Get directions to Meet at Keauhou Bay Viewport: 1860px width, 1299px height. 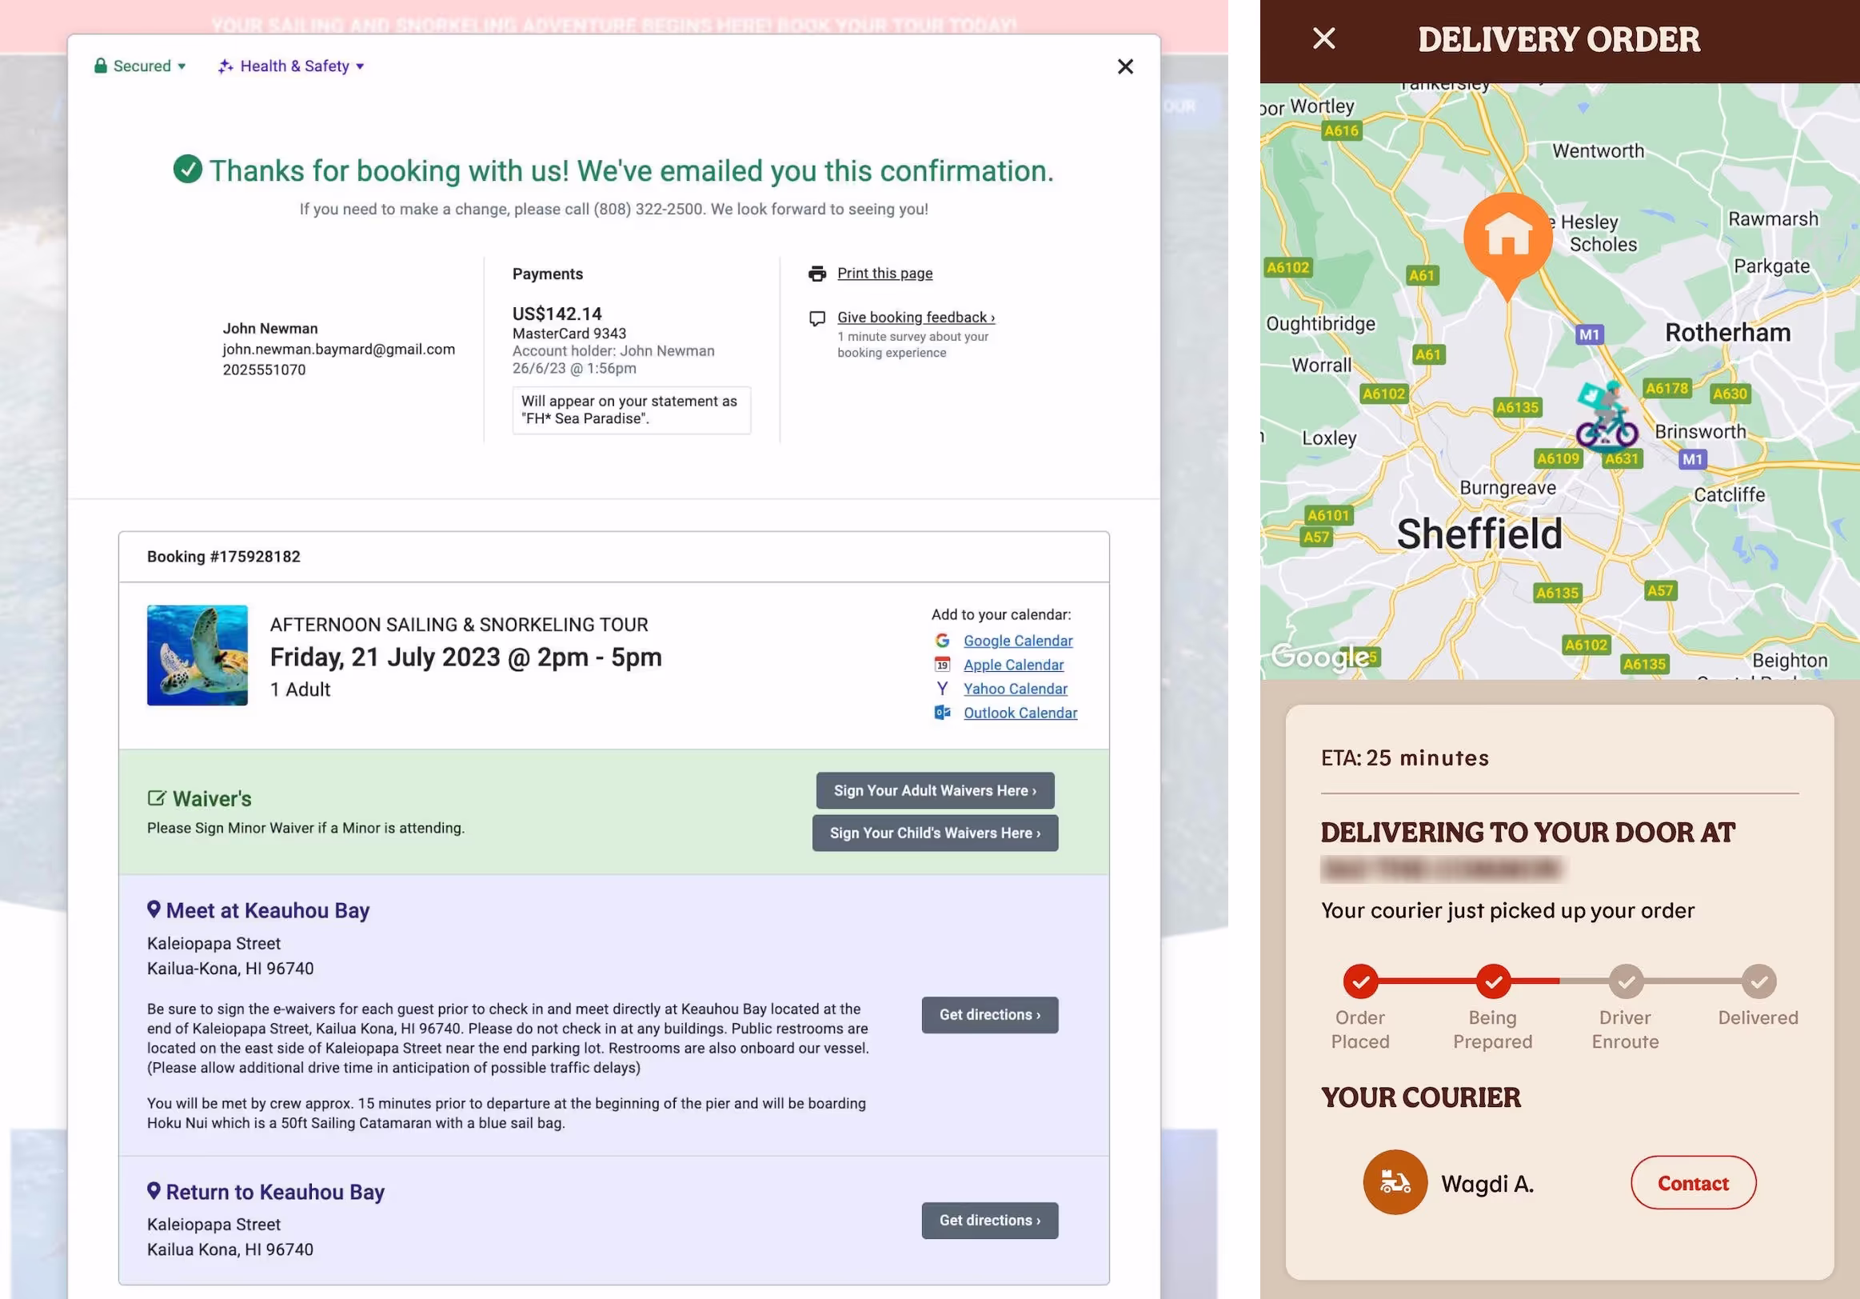(x=989, y=1014)
